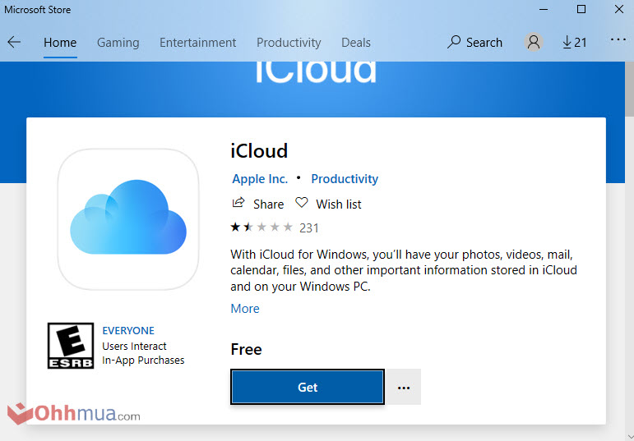The width and height of the screenshot is (634, 441).
Task: Open the Productivity category link under iCloud
Action: coord(345,179)
